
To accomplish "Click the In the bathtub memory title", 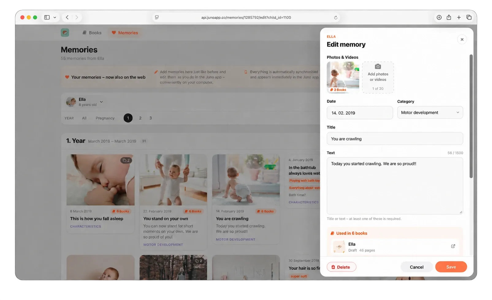I will (304, 171).
